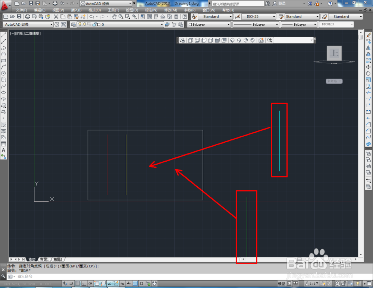The width and height of the screenshot is (373, 288).
Task: Open the Standard text style dropdown
Action: pos(215,16)
